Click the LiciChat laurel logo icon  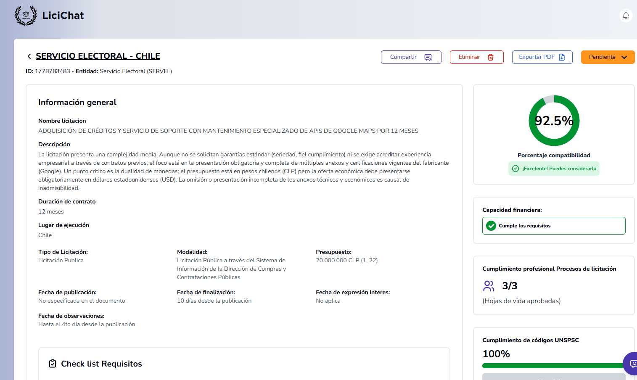26,16
